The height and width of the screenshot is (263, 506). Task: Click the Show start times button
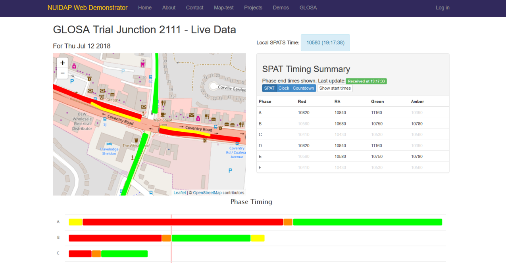coord(335,88)
